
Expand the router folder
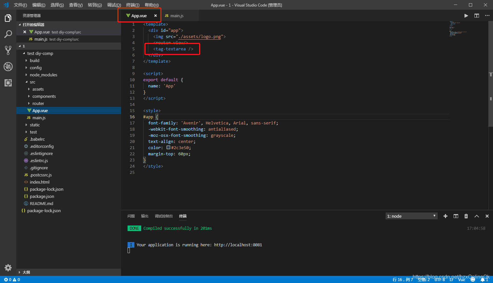69,103
